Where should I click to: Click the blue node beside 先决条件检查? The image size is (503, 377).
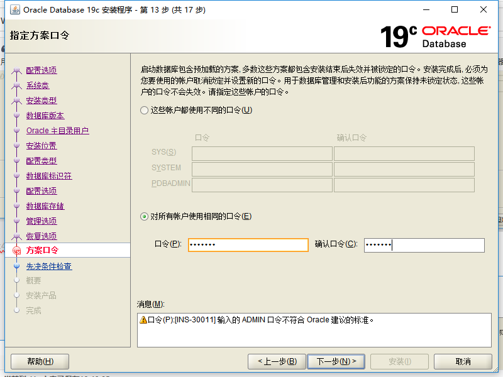17,266
